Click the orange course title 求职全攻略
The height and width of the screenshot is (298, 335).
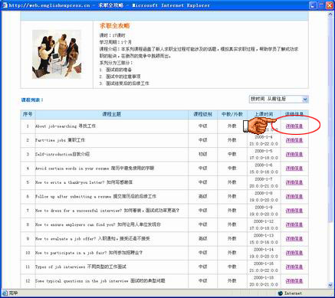(x=115, y=25)
